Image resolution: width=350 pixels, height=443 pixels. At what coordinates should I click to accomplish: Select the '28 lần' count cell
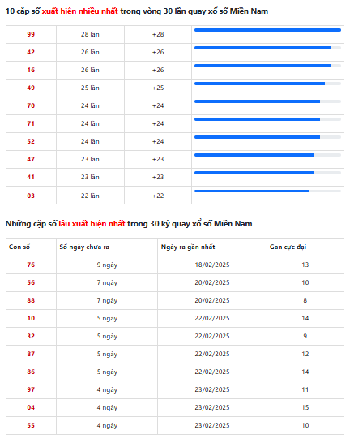pyautogui.click(x=90, y=34)
